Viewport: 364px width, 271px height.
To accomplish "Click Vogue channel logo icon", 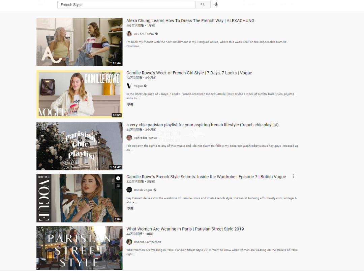I will [x=129, y=86].
